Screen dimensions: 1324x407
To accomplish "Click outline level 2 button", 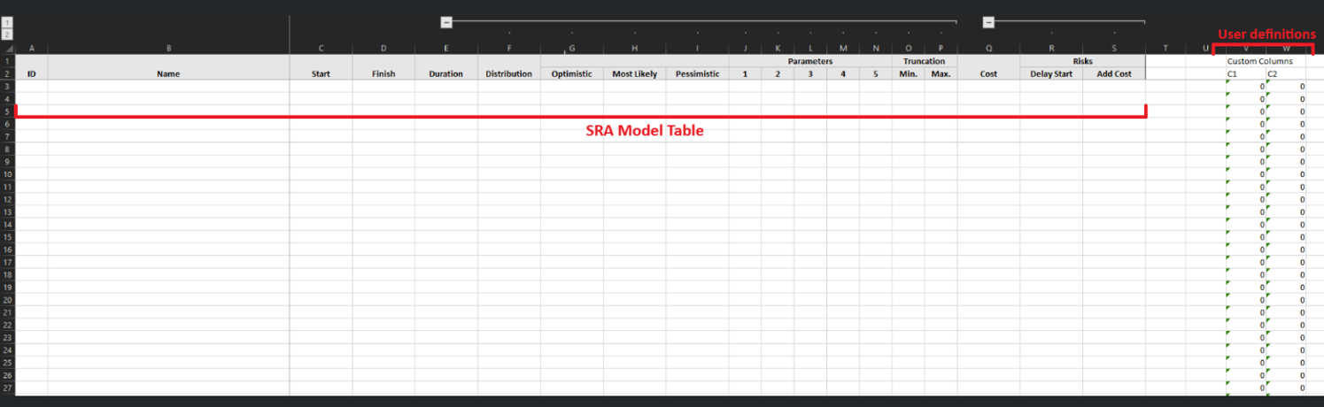I will 7,34.
